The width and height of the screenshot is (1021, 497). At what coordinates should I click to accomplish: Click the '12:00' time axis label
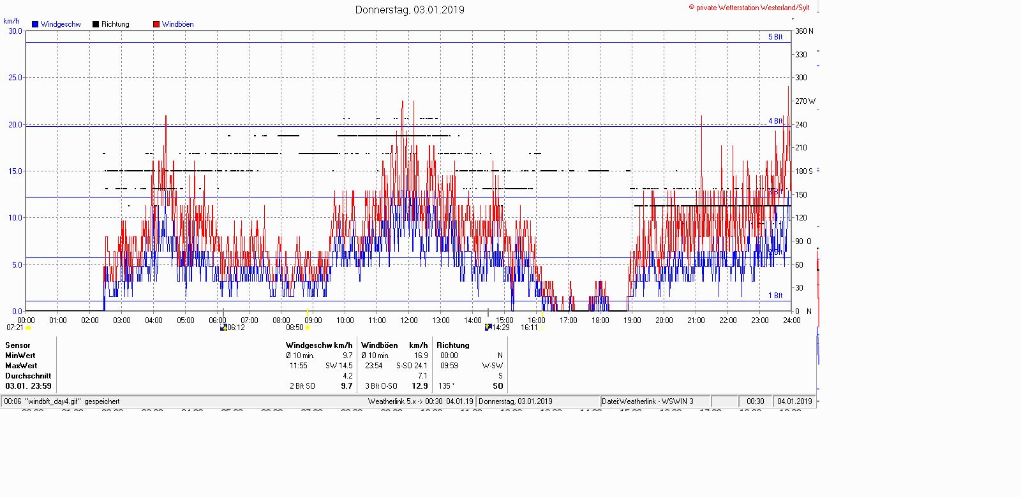(x=409, y=321)
